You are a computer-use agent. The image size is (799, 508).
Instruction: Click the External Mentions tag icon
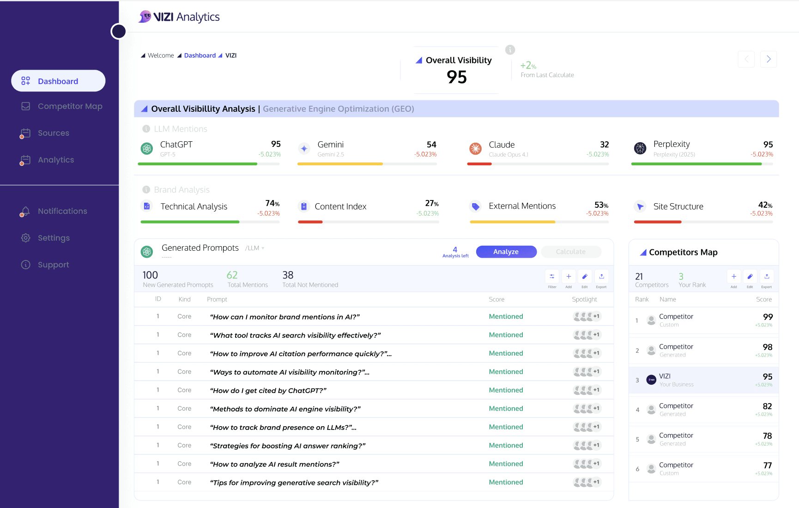coord(475,206)
